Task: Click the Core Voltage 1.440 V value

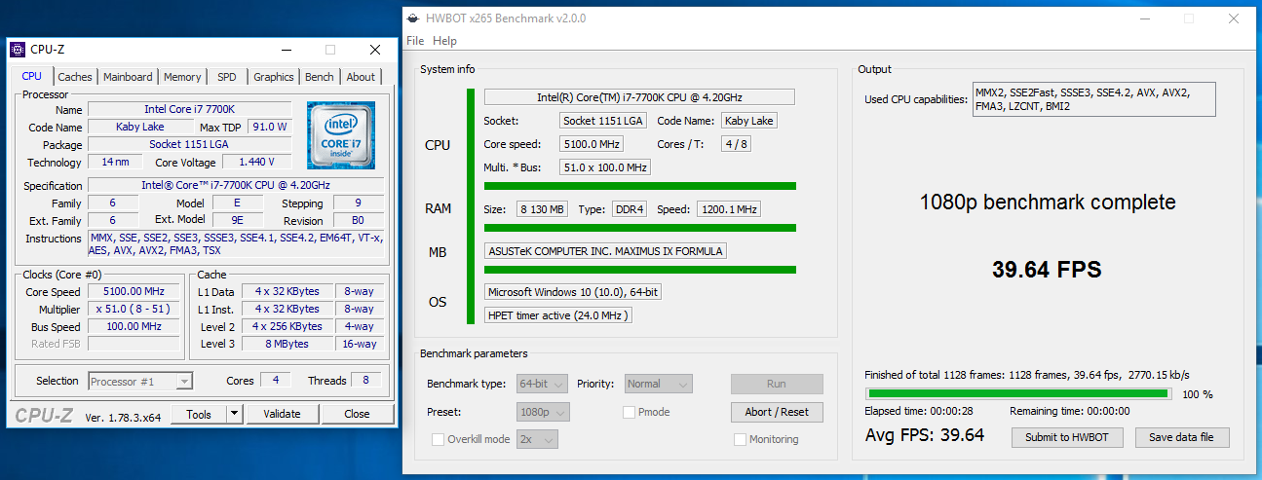Action: 256,163
